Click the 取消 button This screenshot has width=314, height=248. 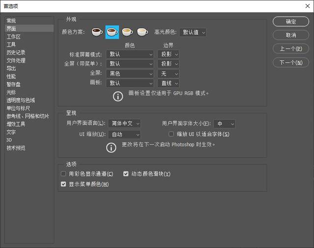(291, 35)
